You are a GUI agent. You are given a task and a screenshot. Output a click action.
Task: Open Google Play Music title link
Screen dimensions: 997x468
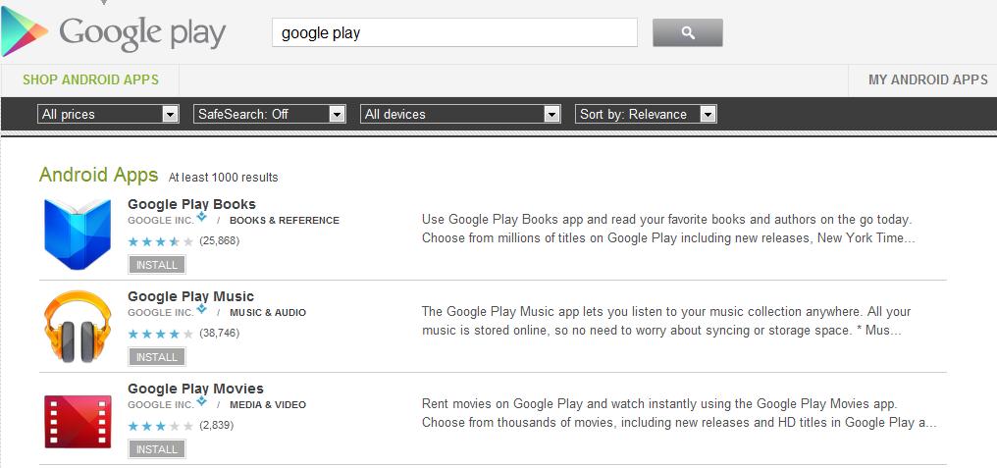coord(190,296)
